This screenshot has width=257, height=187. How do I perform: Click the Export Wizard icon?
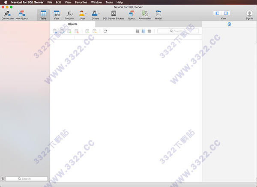[95, 31]
